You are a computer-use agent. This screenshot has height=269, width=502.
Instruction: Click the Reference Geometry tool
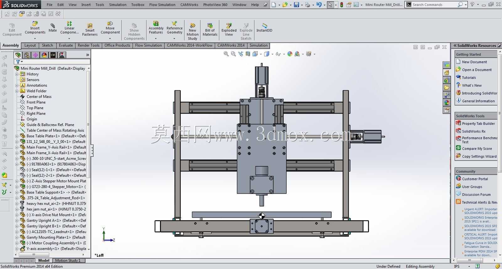174,28
